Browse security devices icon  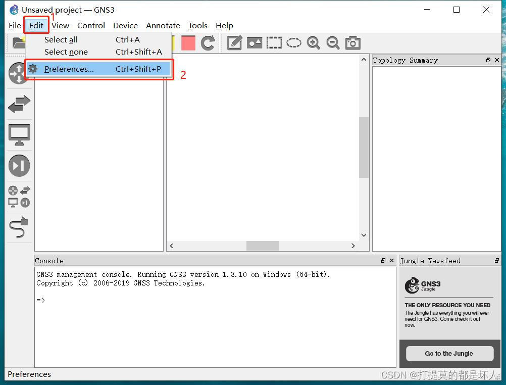(19, 166)
